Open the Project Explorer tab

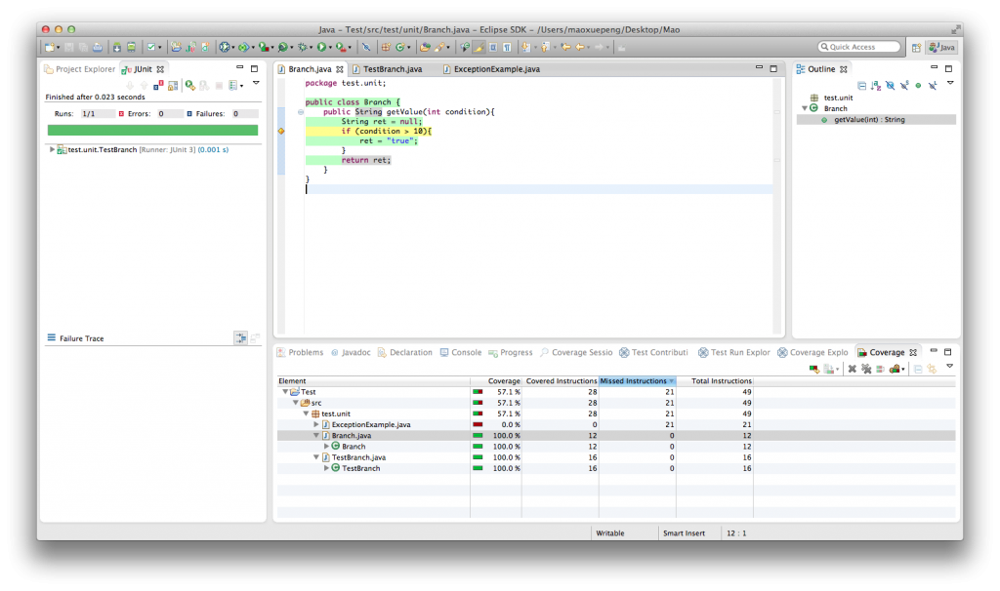coord(84,69)
